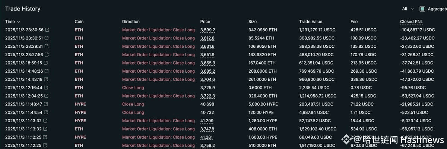The image size is (447, 149).
Task: Click the underlined price 41.209
Action: (x=207, y=121)
